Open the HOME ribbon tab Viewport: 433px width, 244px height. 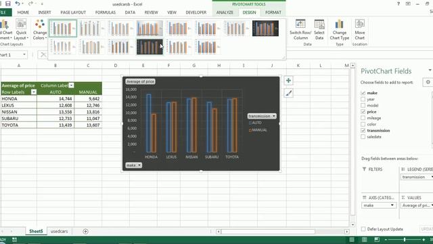pyautogui.click(x=23, y=12)
